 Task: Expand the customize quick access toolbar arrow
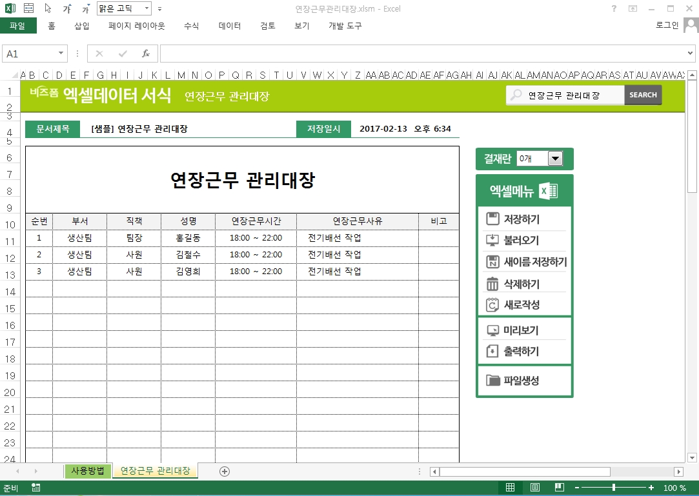click(x=159, y=9)
